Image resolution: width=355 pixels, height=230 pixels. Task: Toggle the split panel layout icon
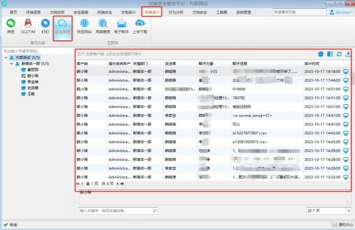tap(330, 54)
